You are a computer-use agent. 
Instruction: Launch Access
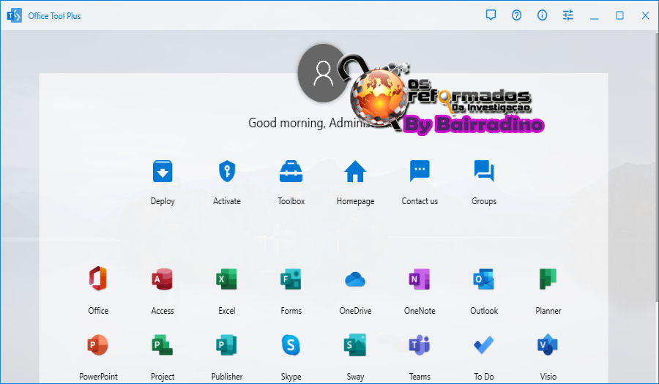coord(163,279)
